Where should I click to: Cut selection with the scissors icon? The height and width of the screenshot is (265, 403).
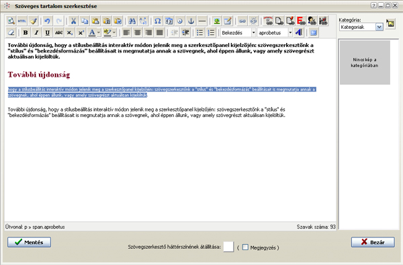tap(73, 21)
